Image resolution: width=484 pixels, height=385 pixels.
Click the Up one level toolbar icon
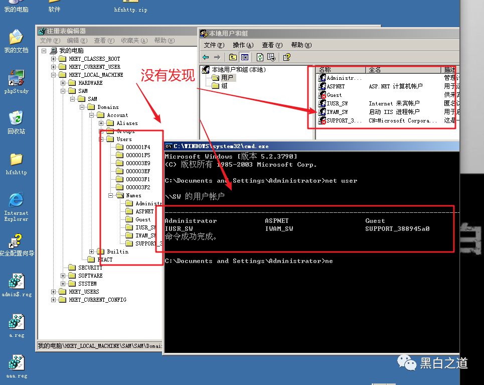[x=233, y=57]
